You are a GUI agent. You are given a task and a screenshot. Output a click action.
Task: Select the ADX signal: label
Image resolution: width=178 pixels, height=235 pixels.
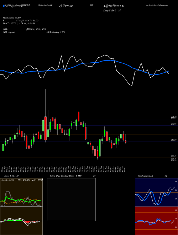9,32
